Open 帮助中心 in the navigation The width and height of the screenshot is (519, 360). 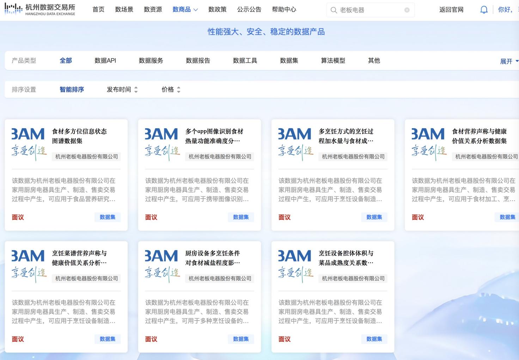[284, 10]
